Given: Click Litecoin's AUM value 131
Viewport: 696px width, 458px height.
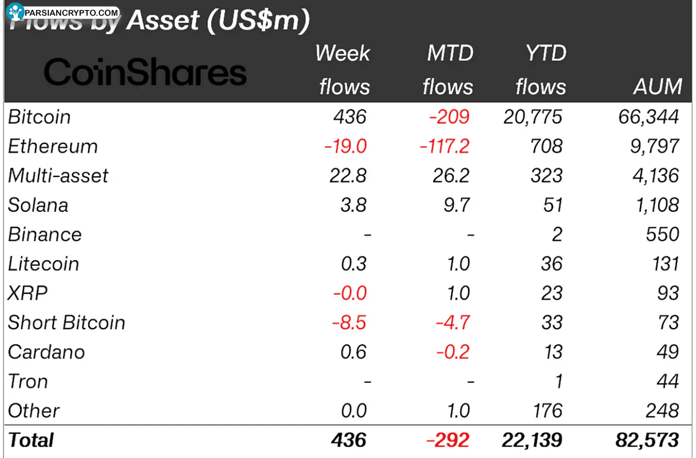Looking at the screenshot, I should (666, 264).
